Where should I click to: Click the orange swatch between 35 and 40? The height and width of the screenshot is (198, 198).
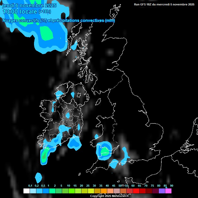(x=104, y=191)
